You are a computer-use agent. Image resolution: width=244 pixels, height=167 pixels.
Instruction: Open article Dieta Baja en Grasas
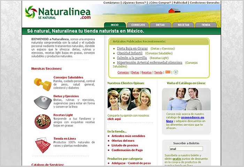132,49
